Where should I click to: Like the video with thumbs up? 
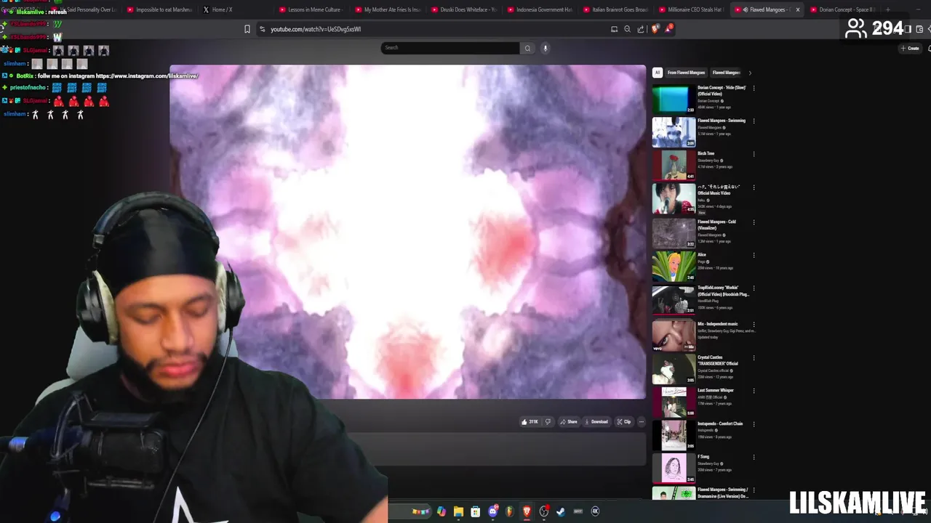tap(530, 421)
